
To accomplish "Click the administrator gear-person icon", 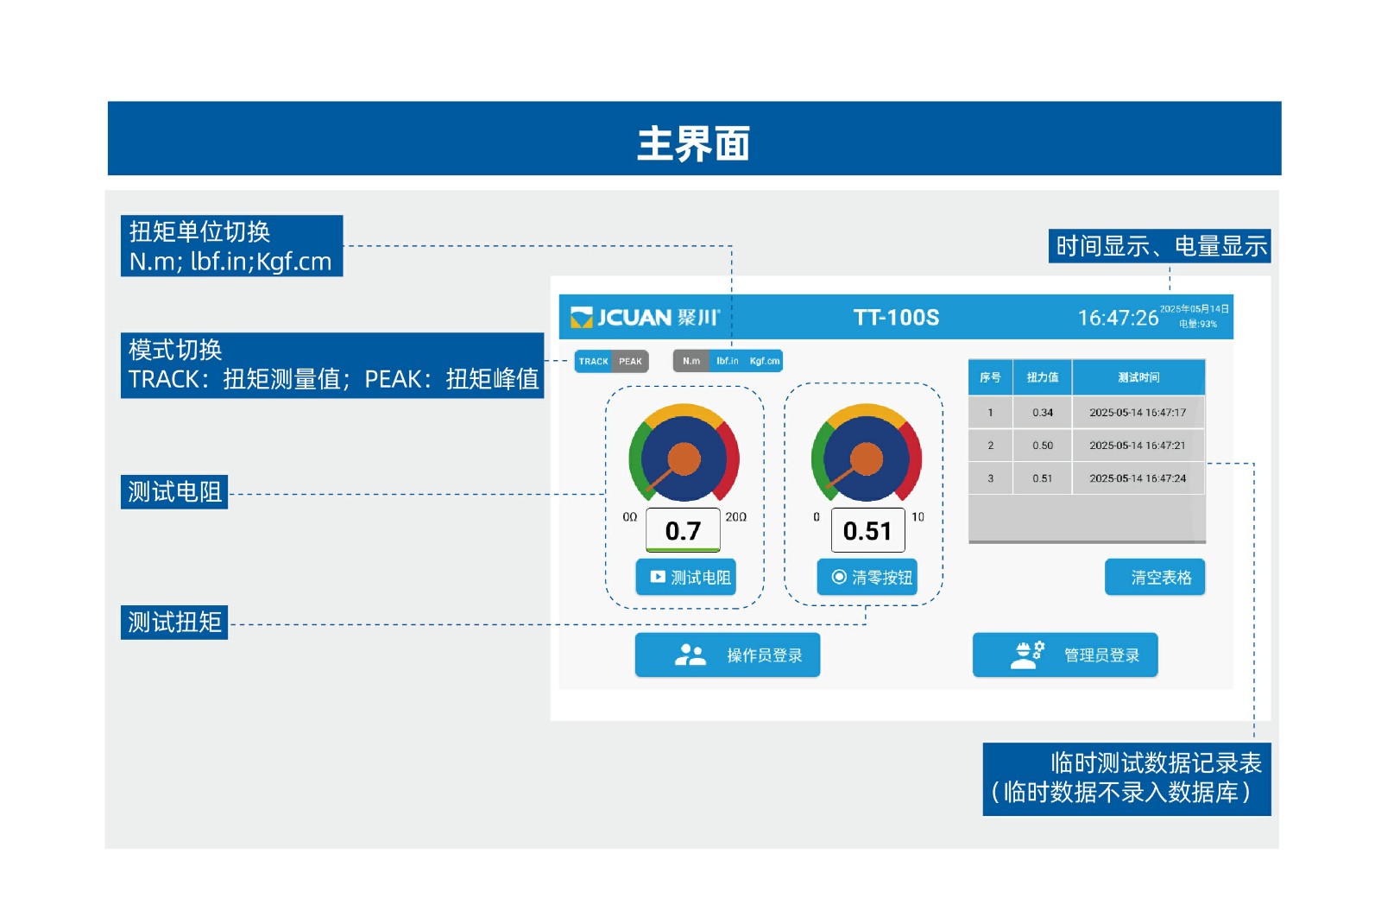I will (x=1026, y=655).
